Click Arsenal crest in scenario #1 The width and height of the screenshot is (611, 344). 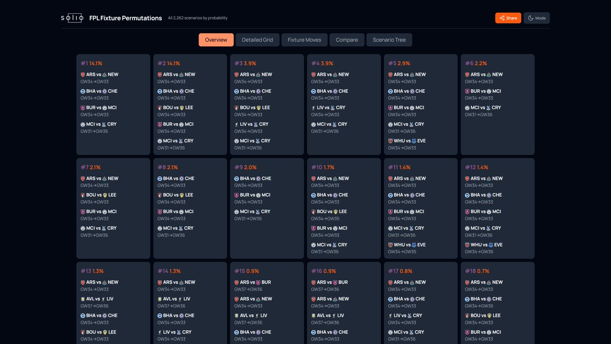pos(83,74)
